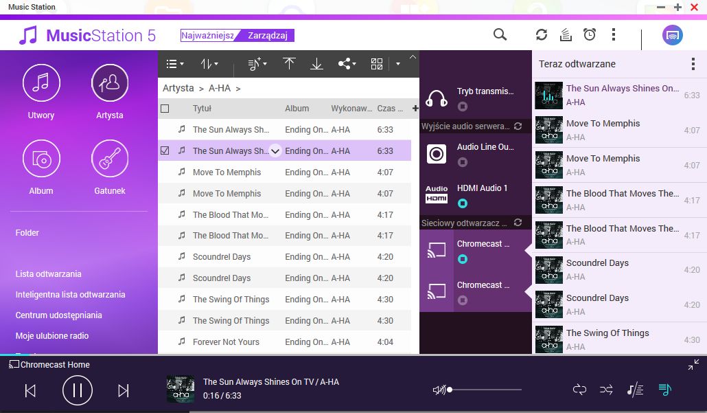Image resolution: width=707 pixels, height=413 pixels.
Task: Uncheck the selected 'The Sun Always Sh...' row
Action: pos(165,150)
